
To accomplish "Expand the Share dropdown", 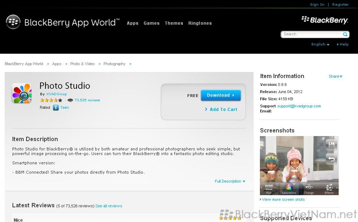I will point(335,76).
